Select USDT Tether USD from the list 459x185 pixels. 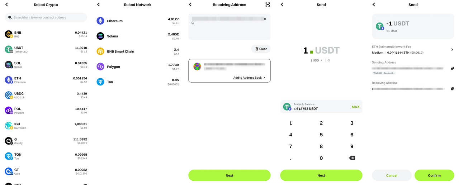[46, 49]
